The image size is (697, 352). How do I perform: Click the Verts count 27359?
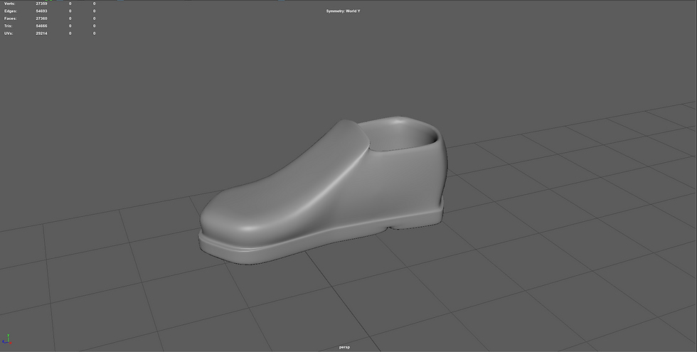click(x=41, y=4)
